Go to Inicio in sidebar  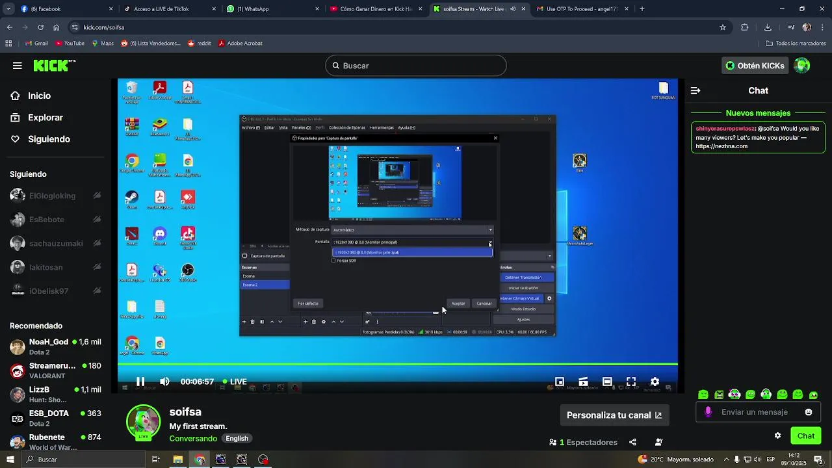tap(39, 96)
